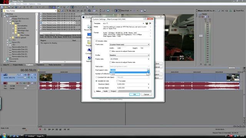Open the Options menu
This screenshot has width=246, height=138.
(32, 4)
